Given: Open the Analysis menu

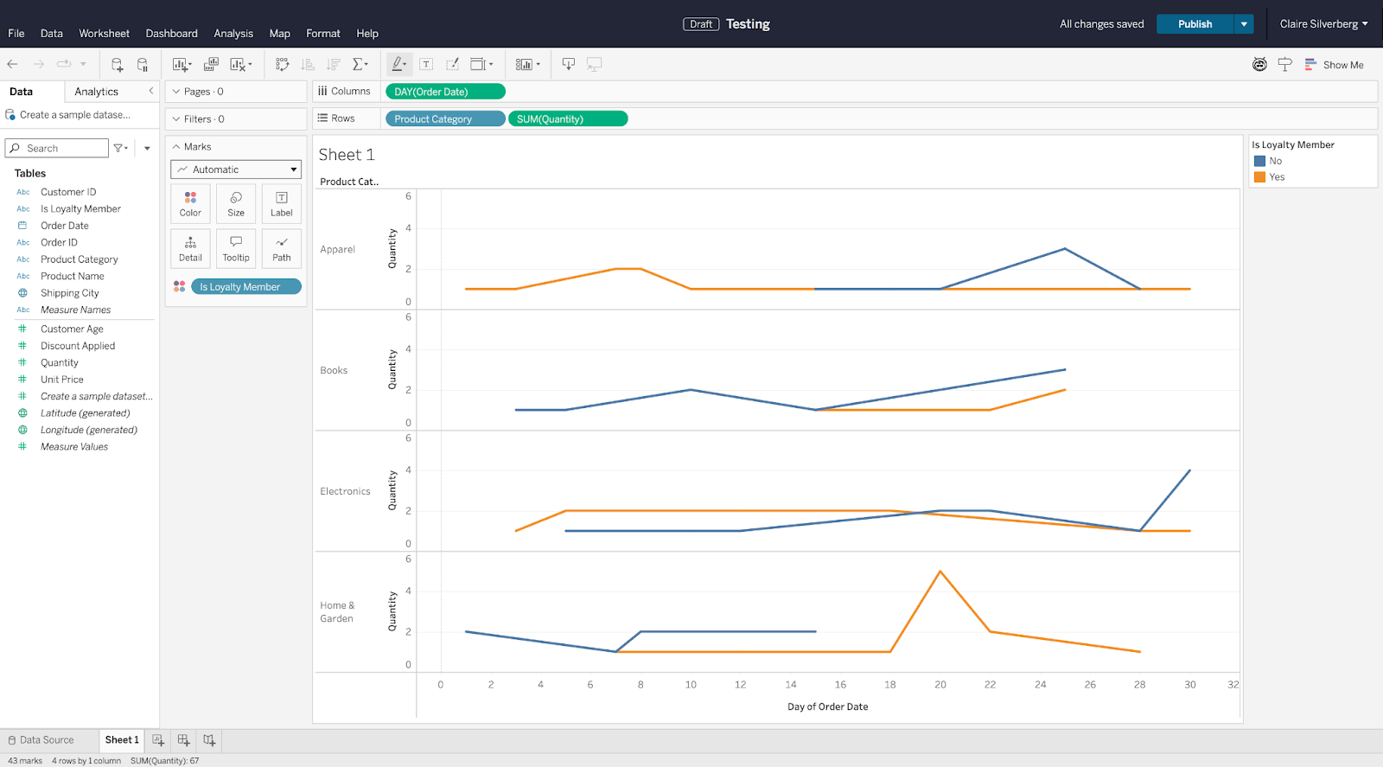Looking at the screenshot, I should 233,34.
